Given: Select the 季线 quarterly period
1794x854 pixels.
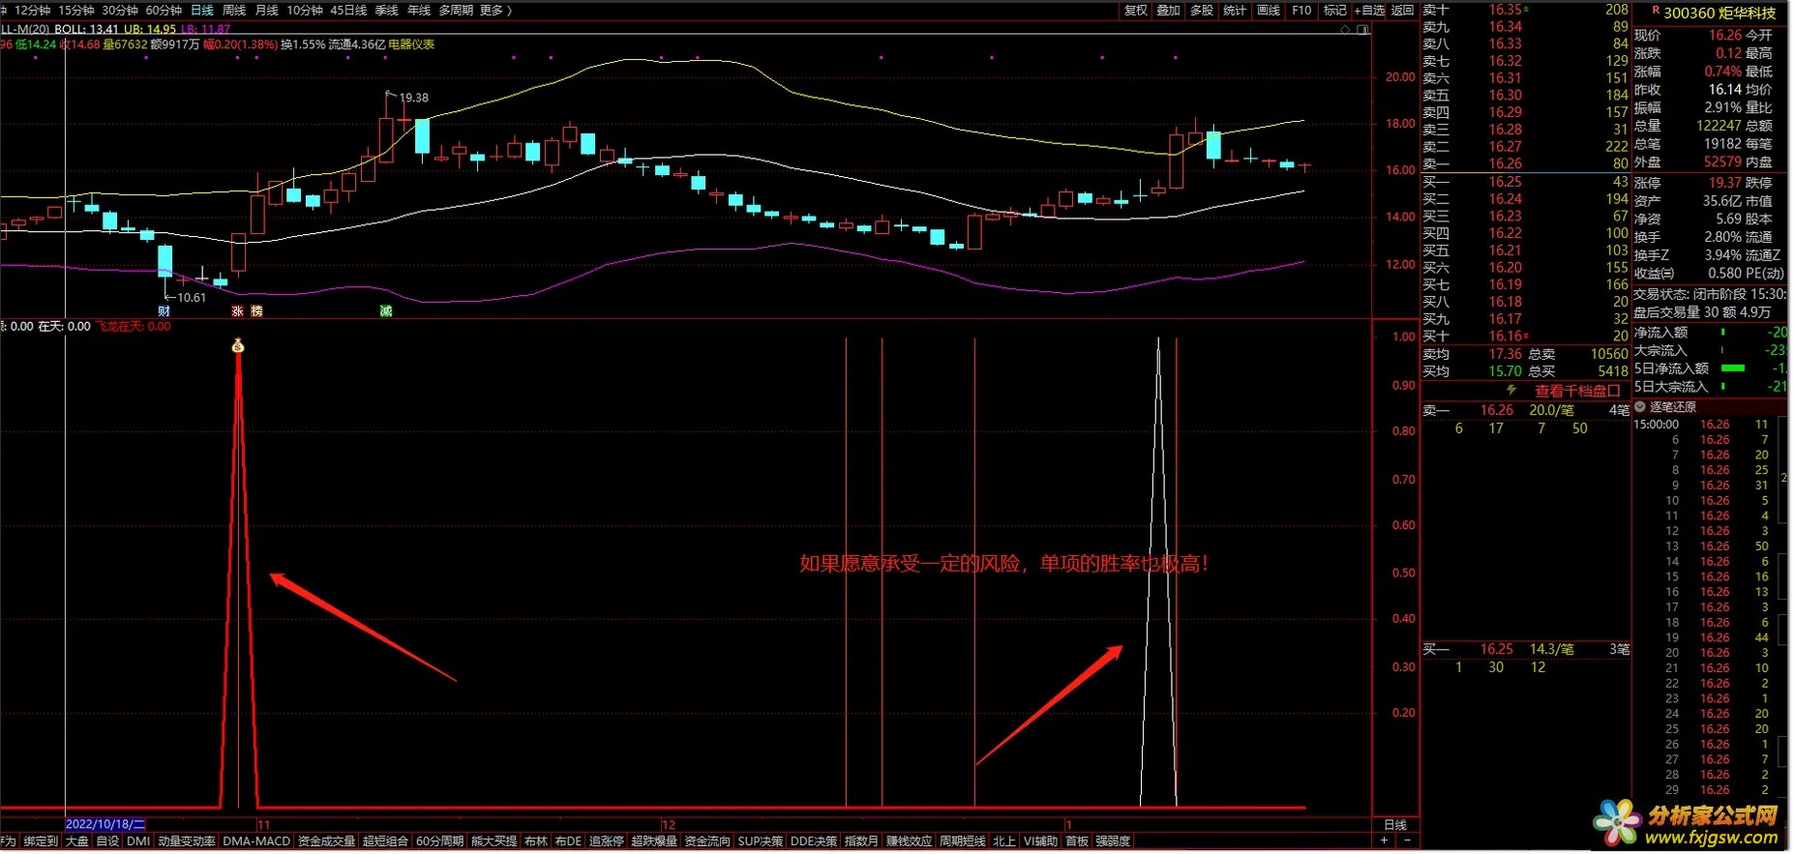Looking at the screenshot, I should pyautogui.click(x=386, y=11).
